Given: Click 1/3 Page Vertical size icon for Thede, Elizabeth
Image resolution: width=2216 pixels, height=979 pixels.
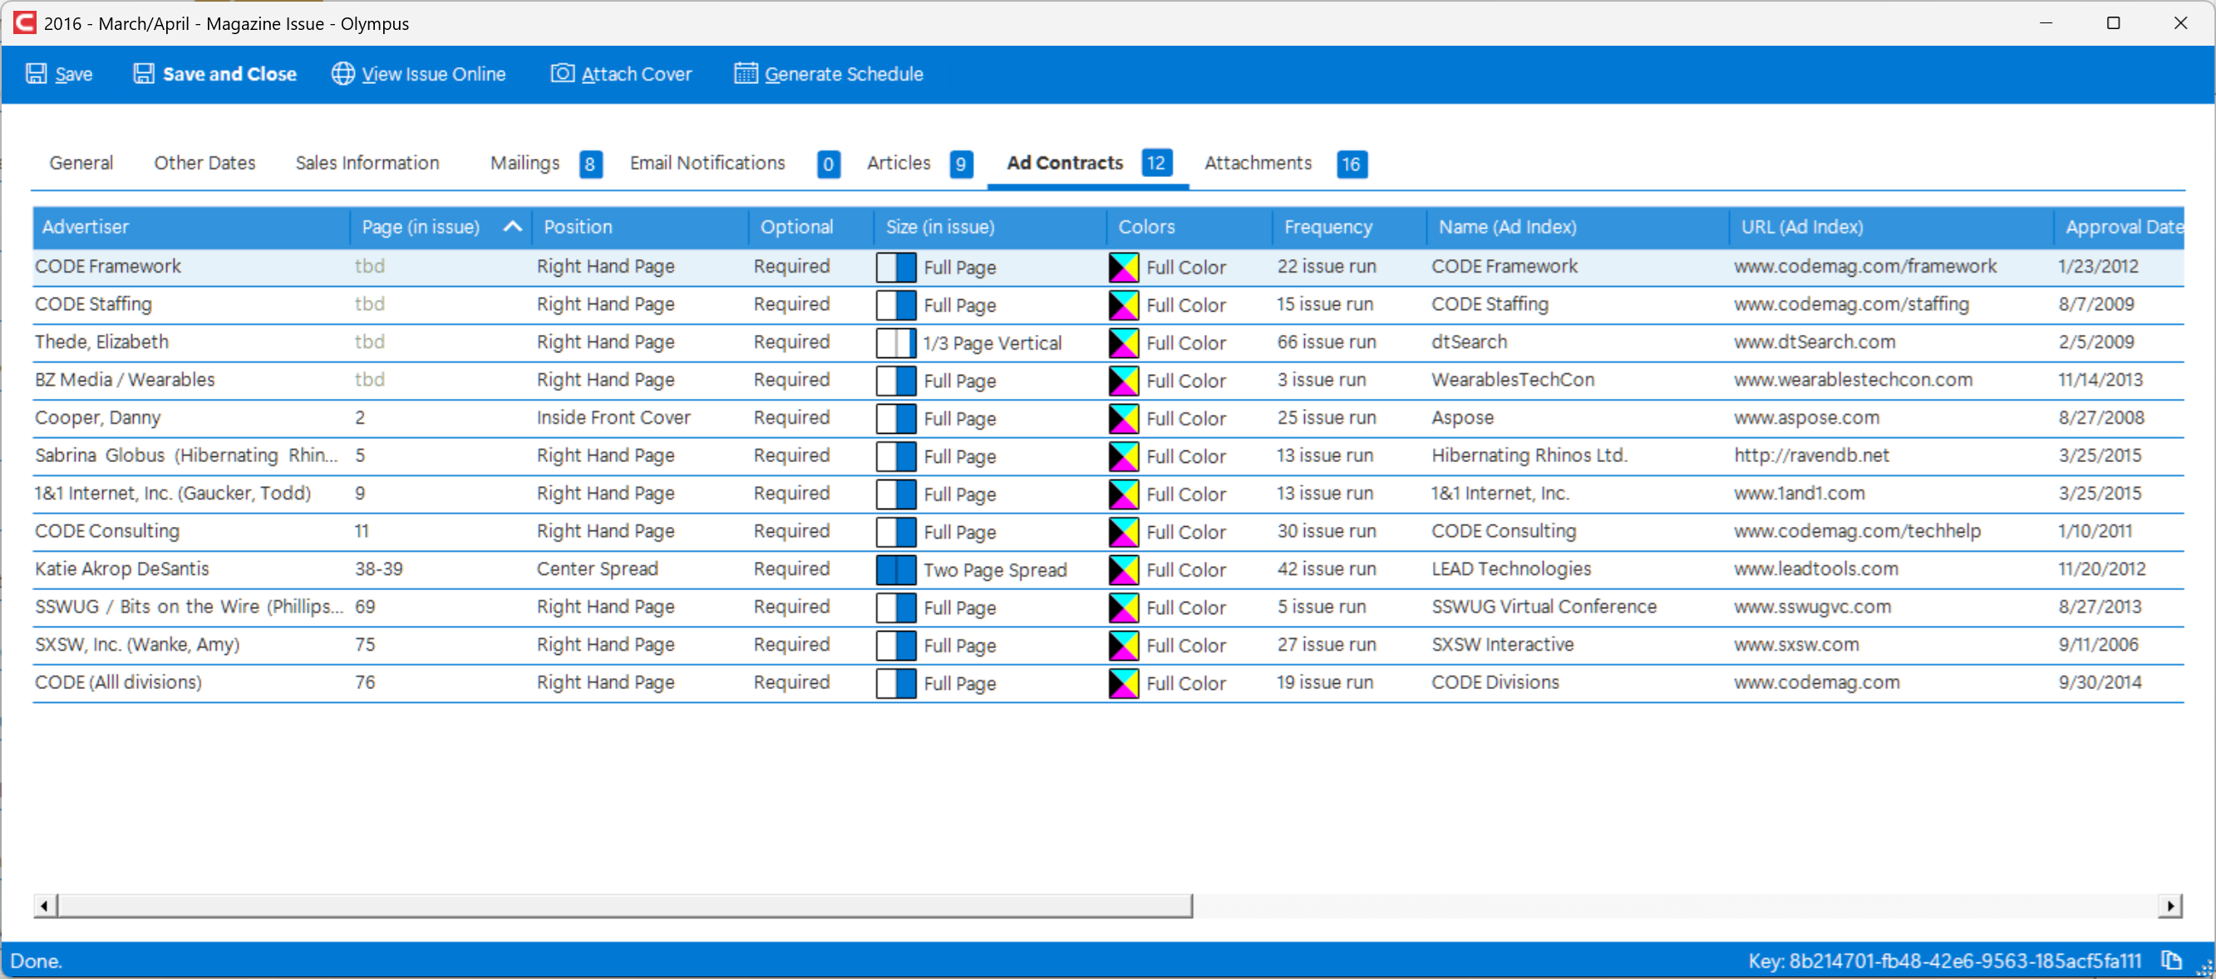Looking at the screenshot, I should point(895,342).
